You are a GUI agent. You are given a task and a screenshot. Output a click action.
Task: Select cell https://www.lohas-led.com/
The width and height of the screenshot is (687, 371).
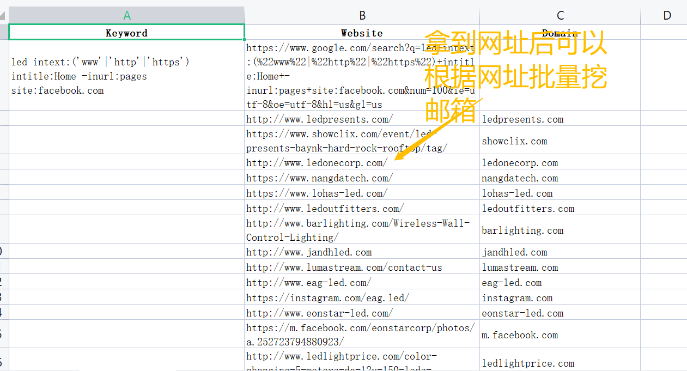click(x=362, y=192)
